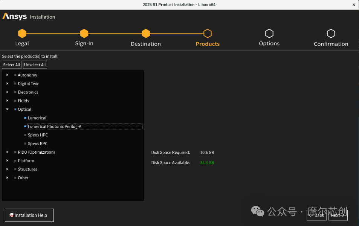Check the Electronics category checkbox
The height and width of the screenshot is (226, 359).
pyautogui.click(x=15, y=92)
